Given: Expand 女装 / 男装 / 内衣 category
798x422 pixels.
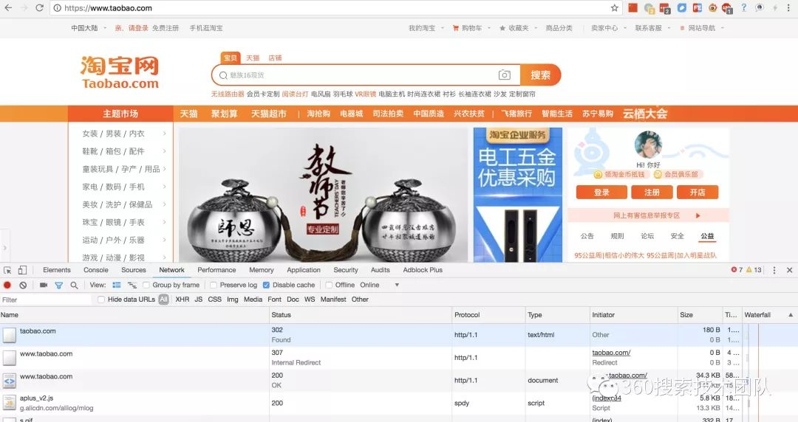Looking at the screenshot, I should tap(120, 134).
